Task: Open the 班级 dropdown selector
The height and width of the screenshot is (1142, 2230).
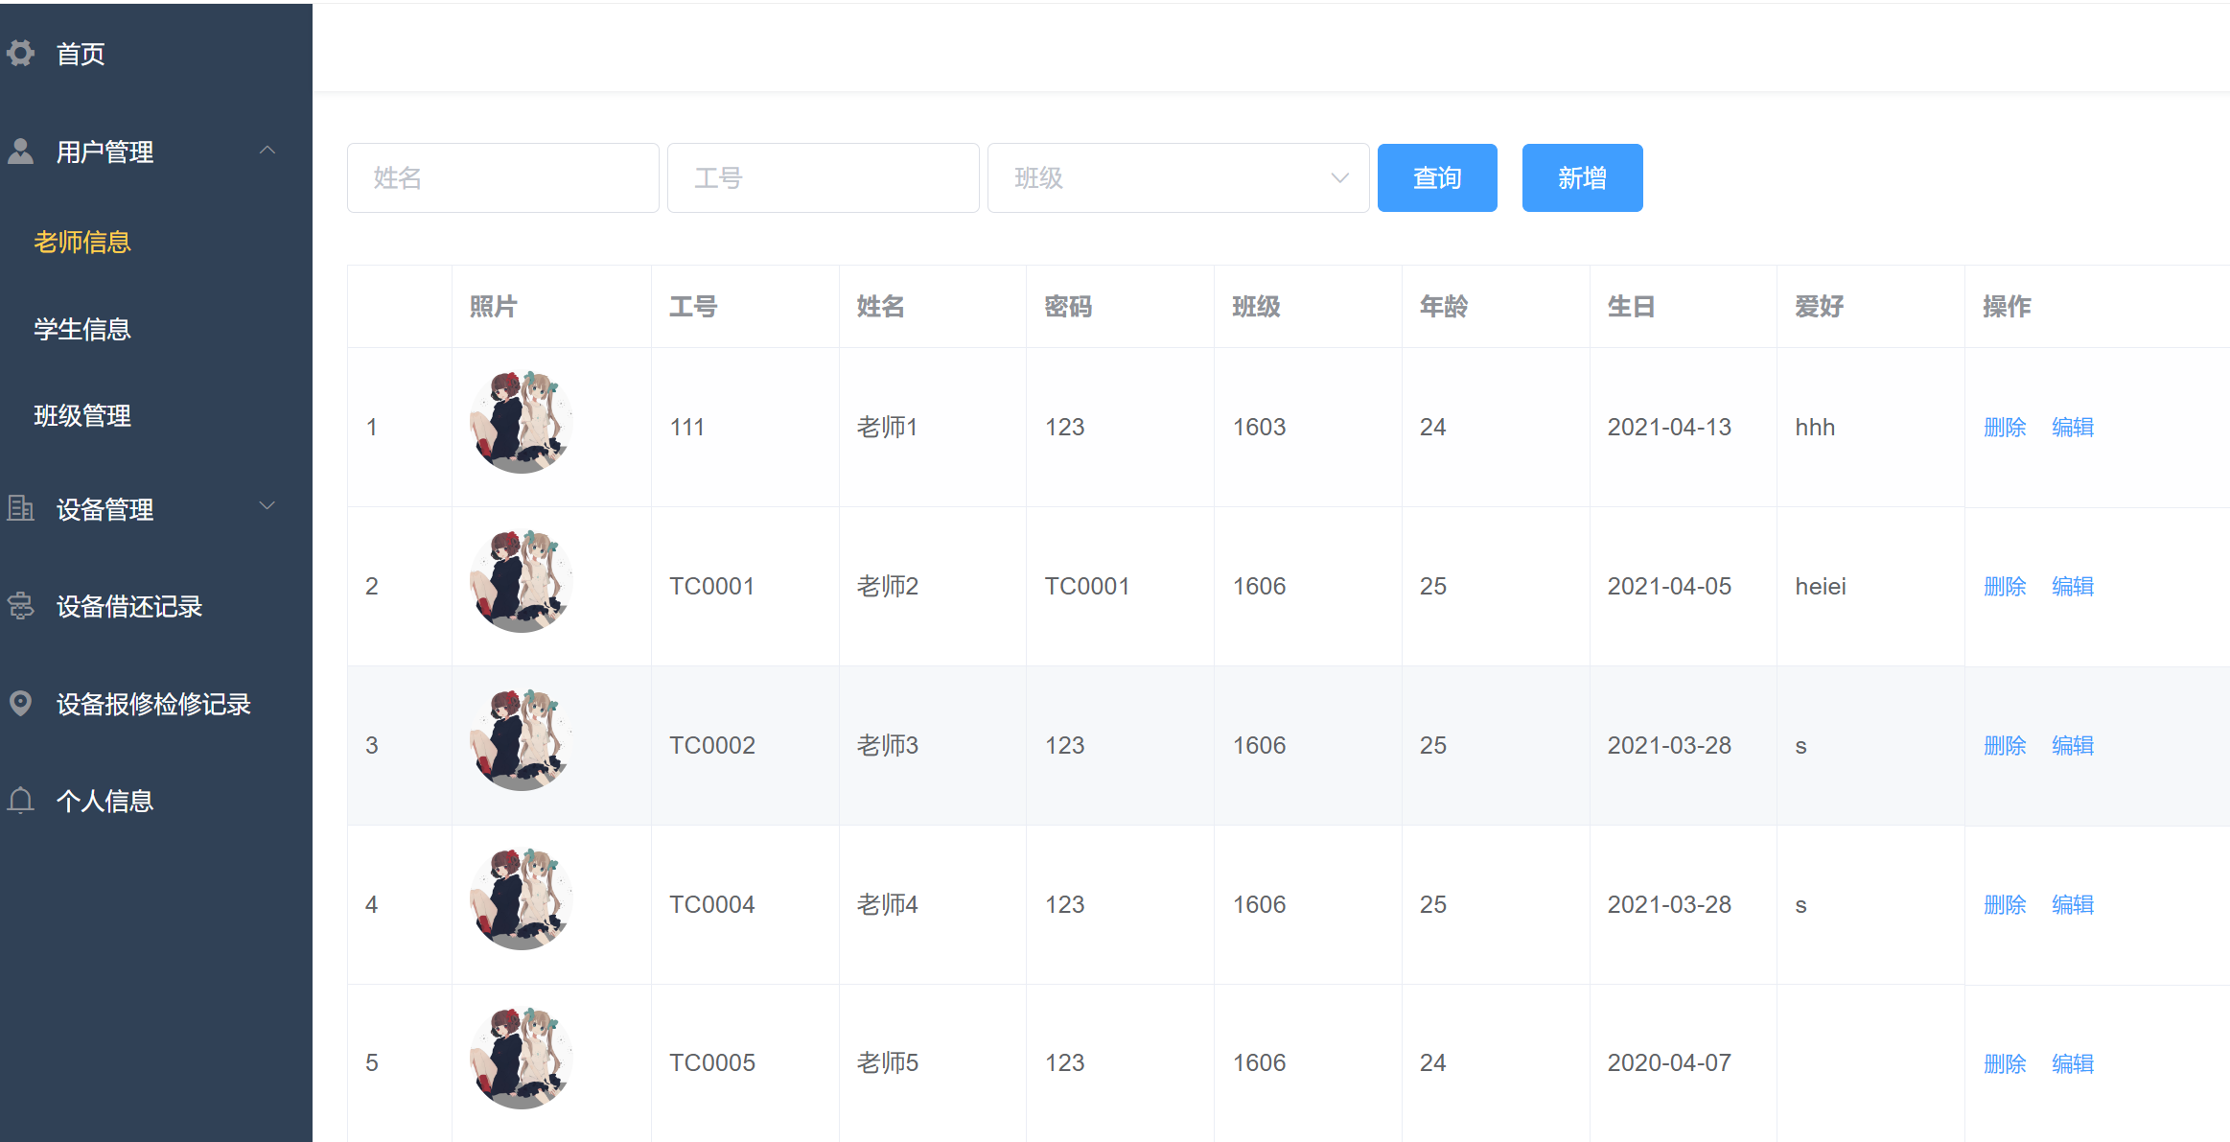Action: tap(1177, 178)
